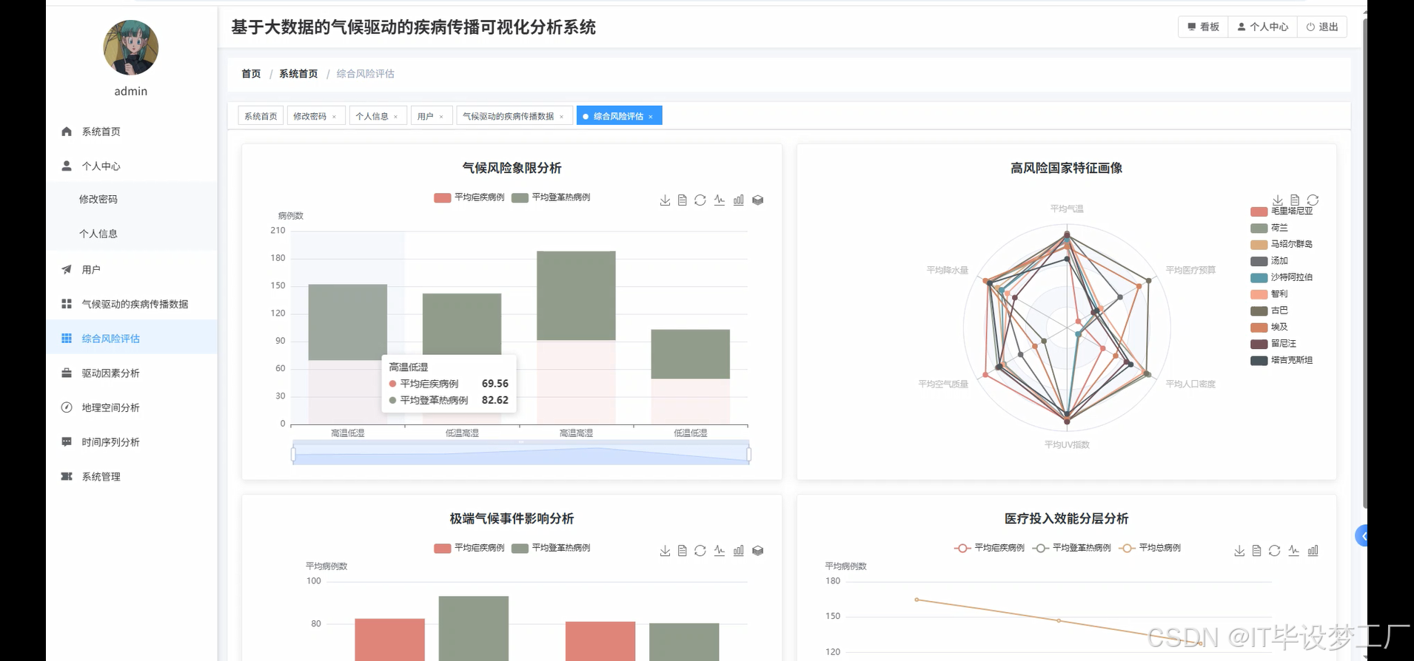Viewport: 1414px width, 661px height.
Task: Open 个人信息 in the sidebar
Action: [132, 234]
